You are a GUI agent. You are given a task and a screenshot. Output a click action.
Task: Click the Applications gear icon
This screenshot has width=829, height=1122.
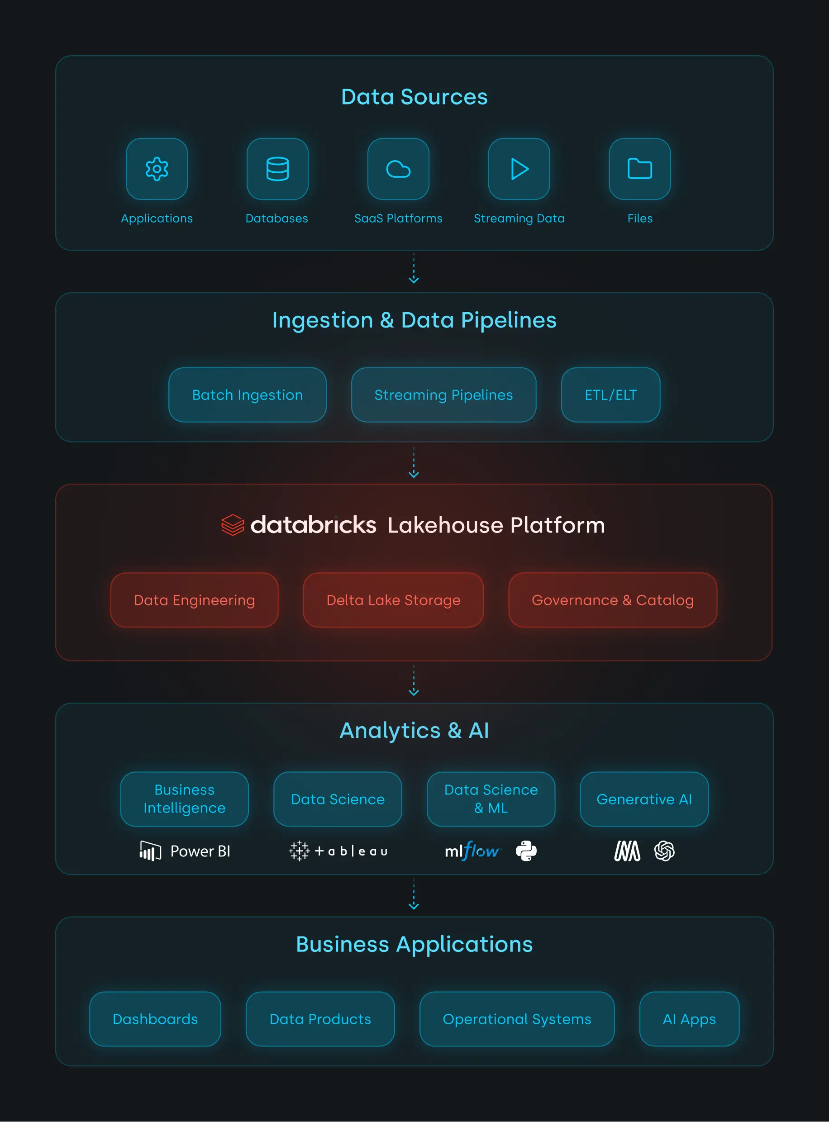point(157,169)
